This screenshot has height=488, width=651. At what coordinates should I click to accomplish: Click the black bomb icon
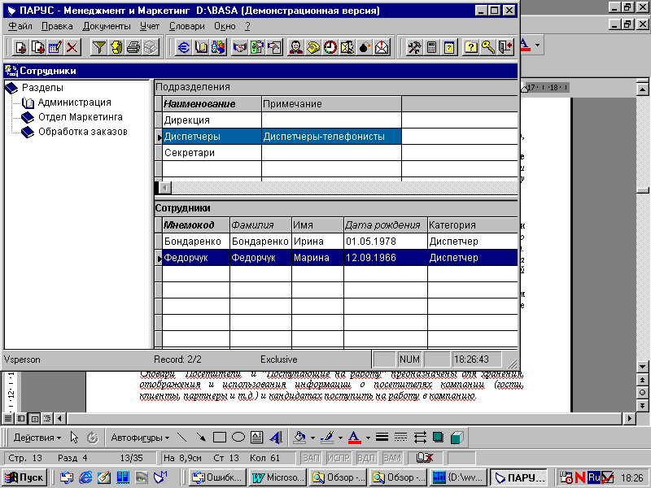pos(365,47)
